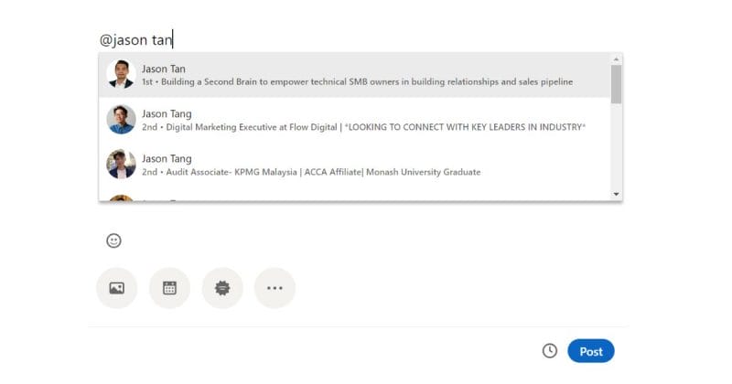Click the suggestion list scroll up arrow
The image size is (732, 384).
click(x=616, y=59)
